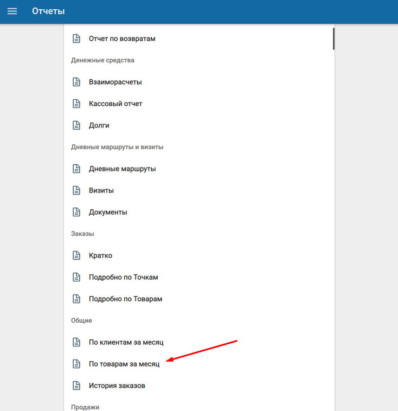Click document icon next to Долги
Image resolution: width=398 pixels, height=411 pixels.
coord(76,125)
